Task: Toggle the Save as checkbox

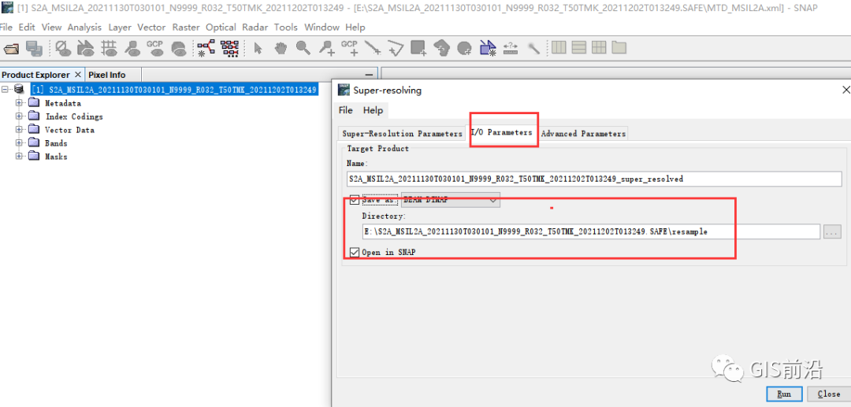Action: point(355,199)
